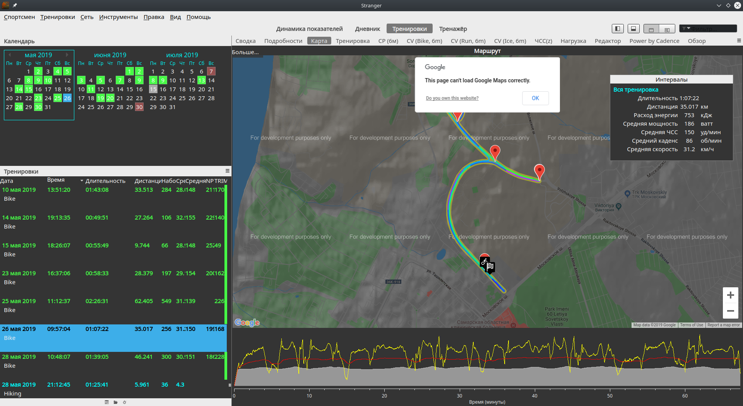Switch to tabbed view layout icon
Screen dimensions: 743x406
pyautogui.click(x=651, y=29)
